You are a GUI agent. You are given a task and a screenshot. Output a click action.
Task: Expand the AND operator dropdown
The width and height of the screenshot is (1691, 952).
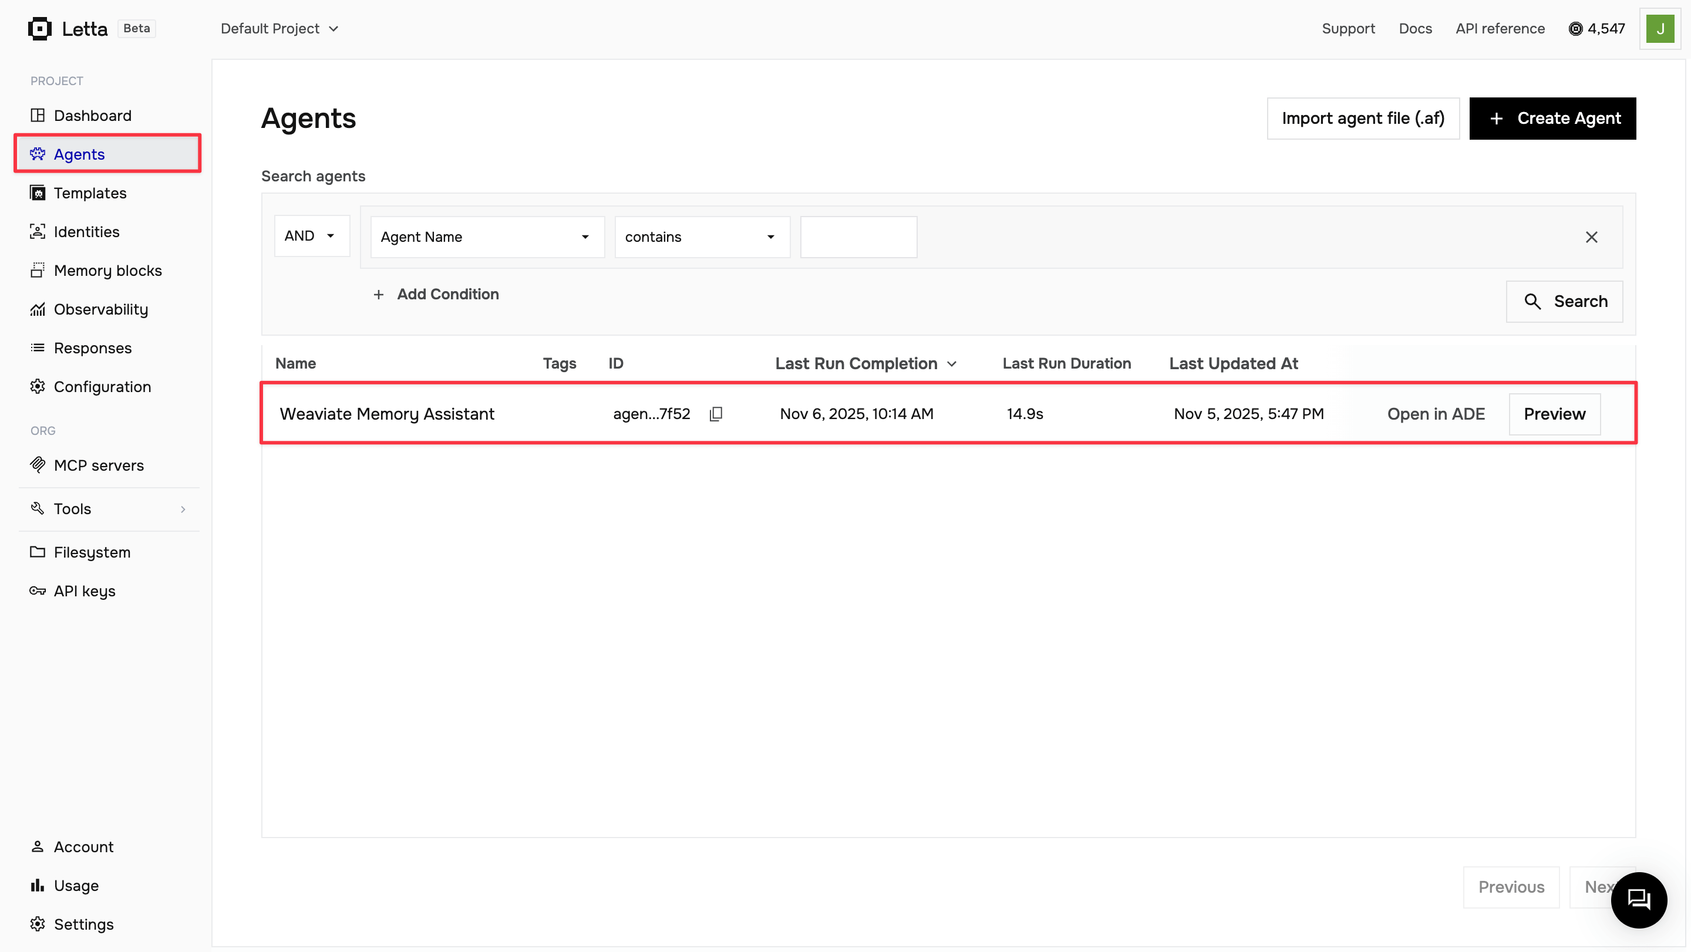(311, 235)
